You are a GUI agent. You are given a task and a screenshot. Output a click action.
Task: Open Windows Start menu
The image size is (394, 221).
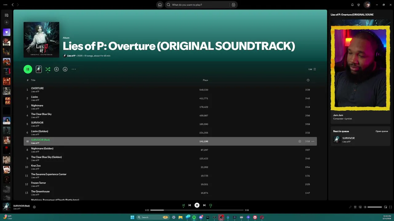pyautogui.click(x=132, y=217)
